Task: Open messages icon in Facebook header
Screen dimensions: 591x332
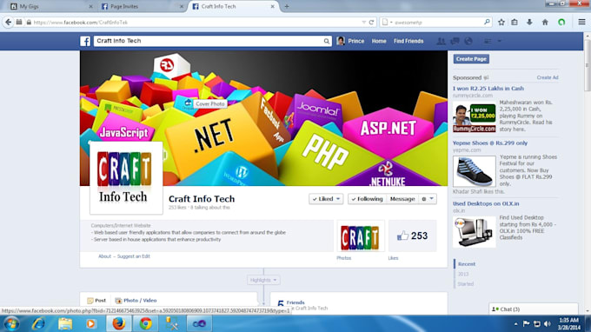Action: tap(455, 41)
